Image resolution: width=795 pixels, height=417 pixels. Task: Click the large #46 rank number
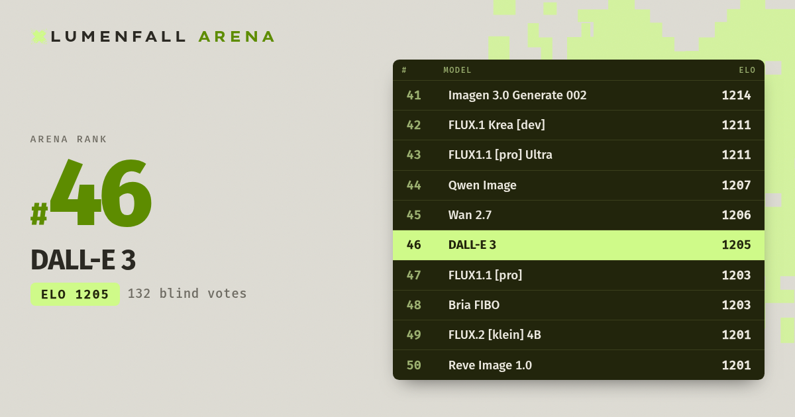coord(91,193)
